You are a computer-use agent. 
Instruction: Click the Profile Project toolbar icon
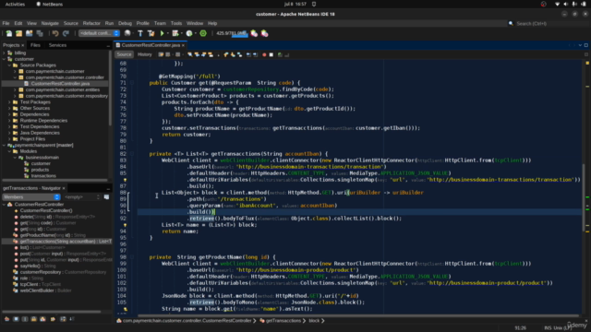189,33
